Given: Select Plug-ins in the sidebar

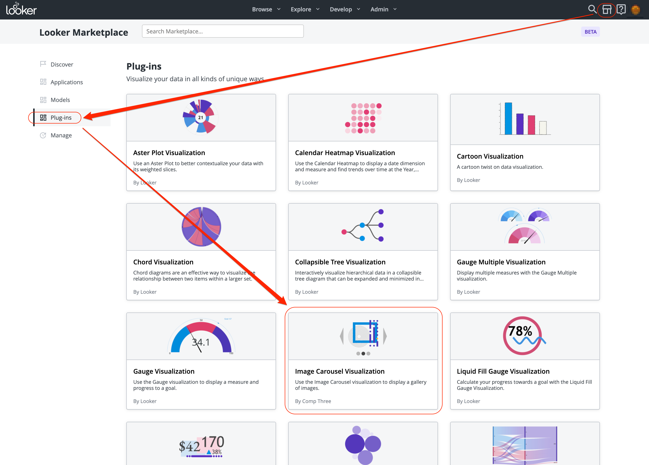Looking at the screenshot, I should [61, 118].
